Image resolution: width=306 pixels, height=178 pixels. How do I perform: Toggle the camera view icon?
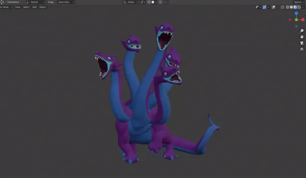(302, 43)
